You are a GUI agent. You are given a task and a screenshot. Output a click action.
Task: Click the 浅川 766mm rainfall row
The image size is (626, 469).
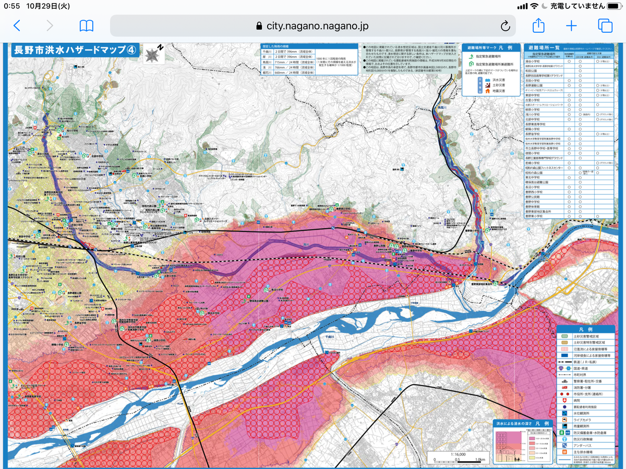288,67
